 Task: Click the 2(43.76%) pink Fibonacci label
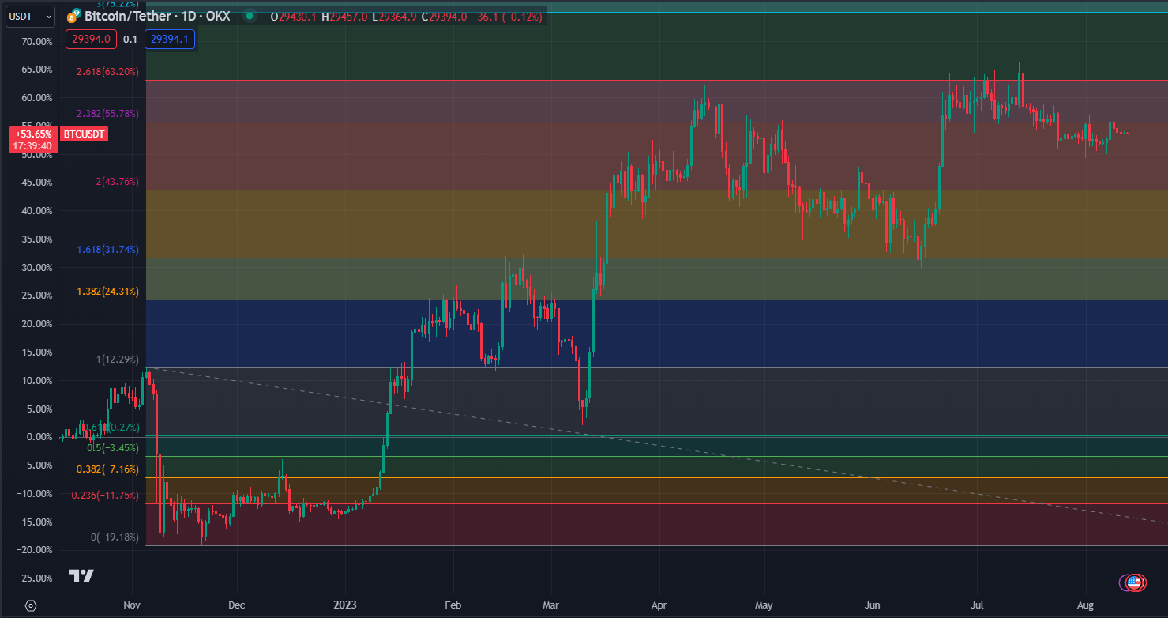point(117,182)
